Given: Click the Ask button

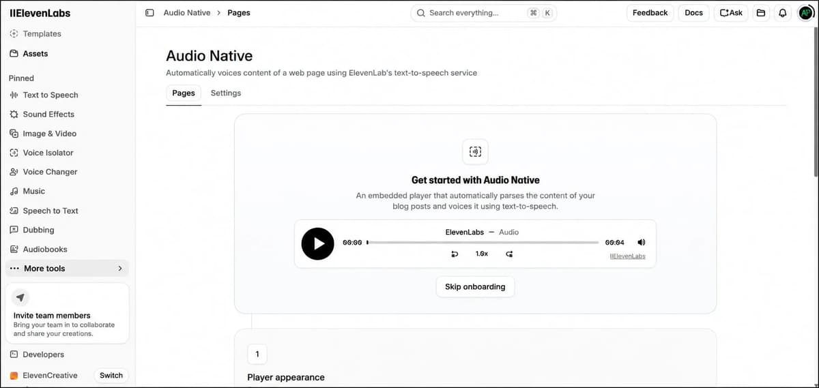Looking at the screenshot, I should [x=731, y=13].
